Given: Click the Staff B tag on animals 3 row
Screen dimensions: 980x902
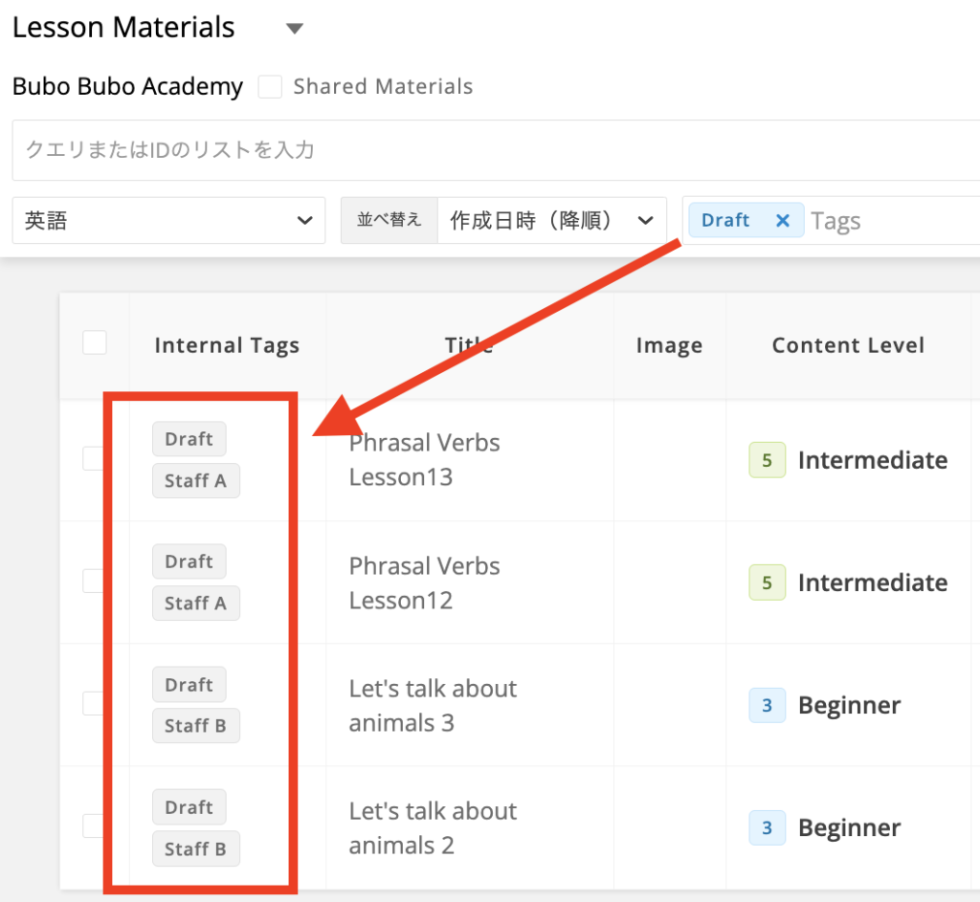Looking at the screenshot, I should [195, 726].
